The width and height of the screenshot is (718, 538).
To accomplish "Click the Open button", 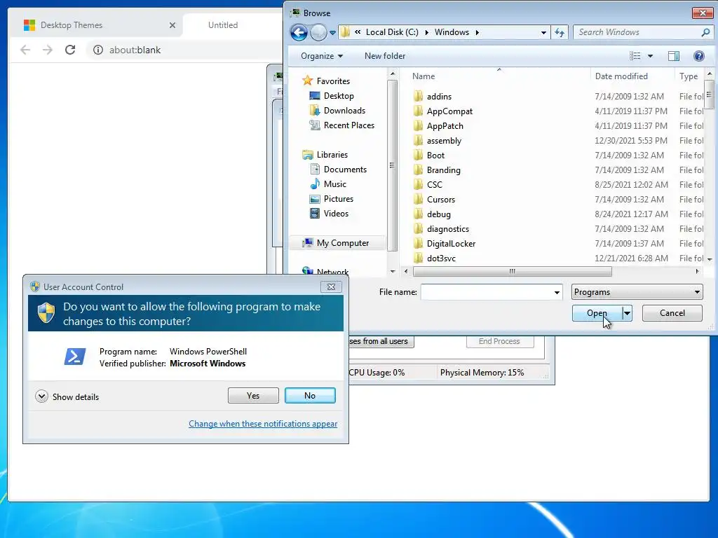I will pyautogui.click(x=597, y=313).
